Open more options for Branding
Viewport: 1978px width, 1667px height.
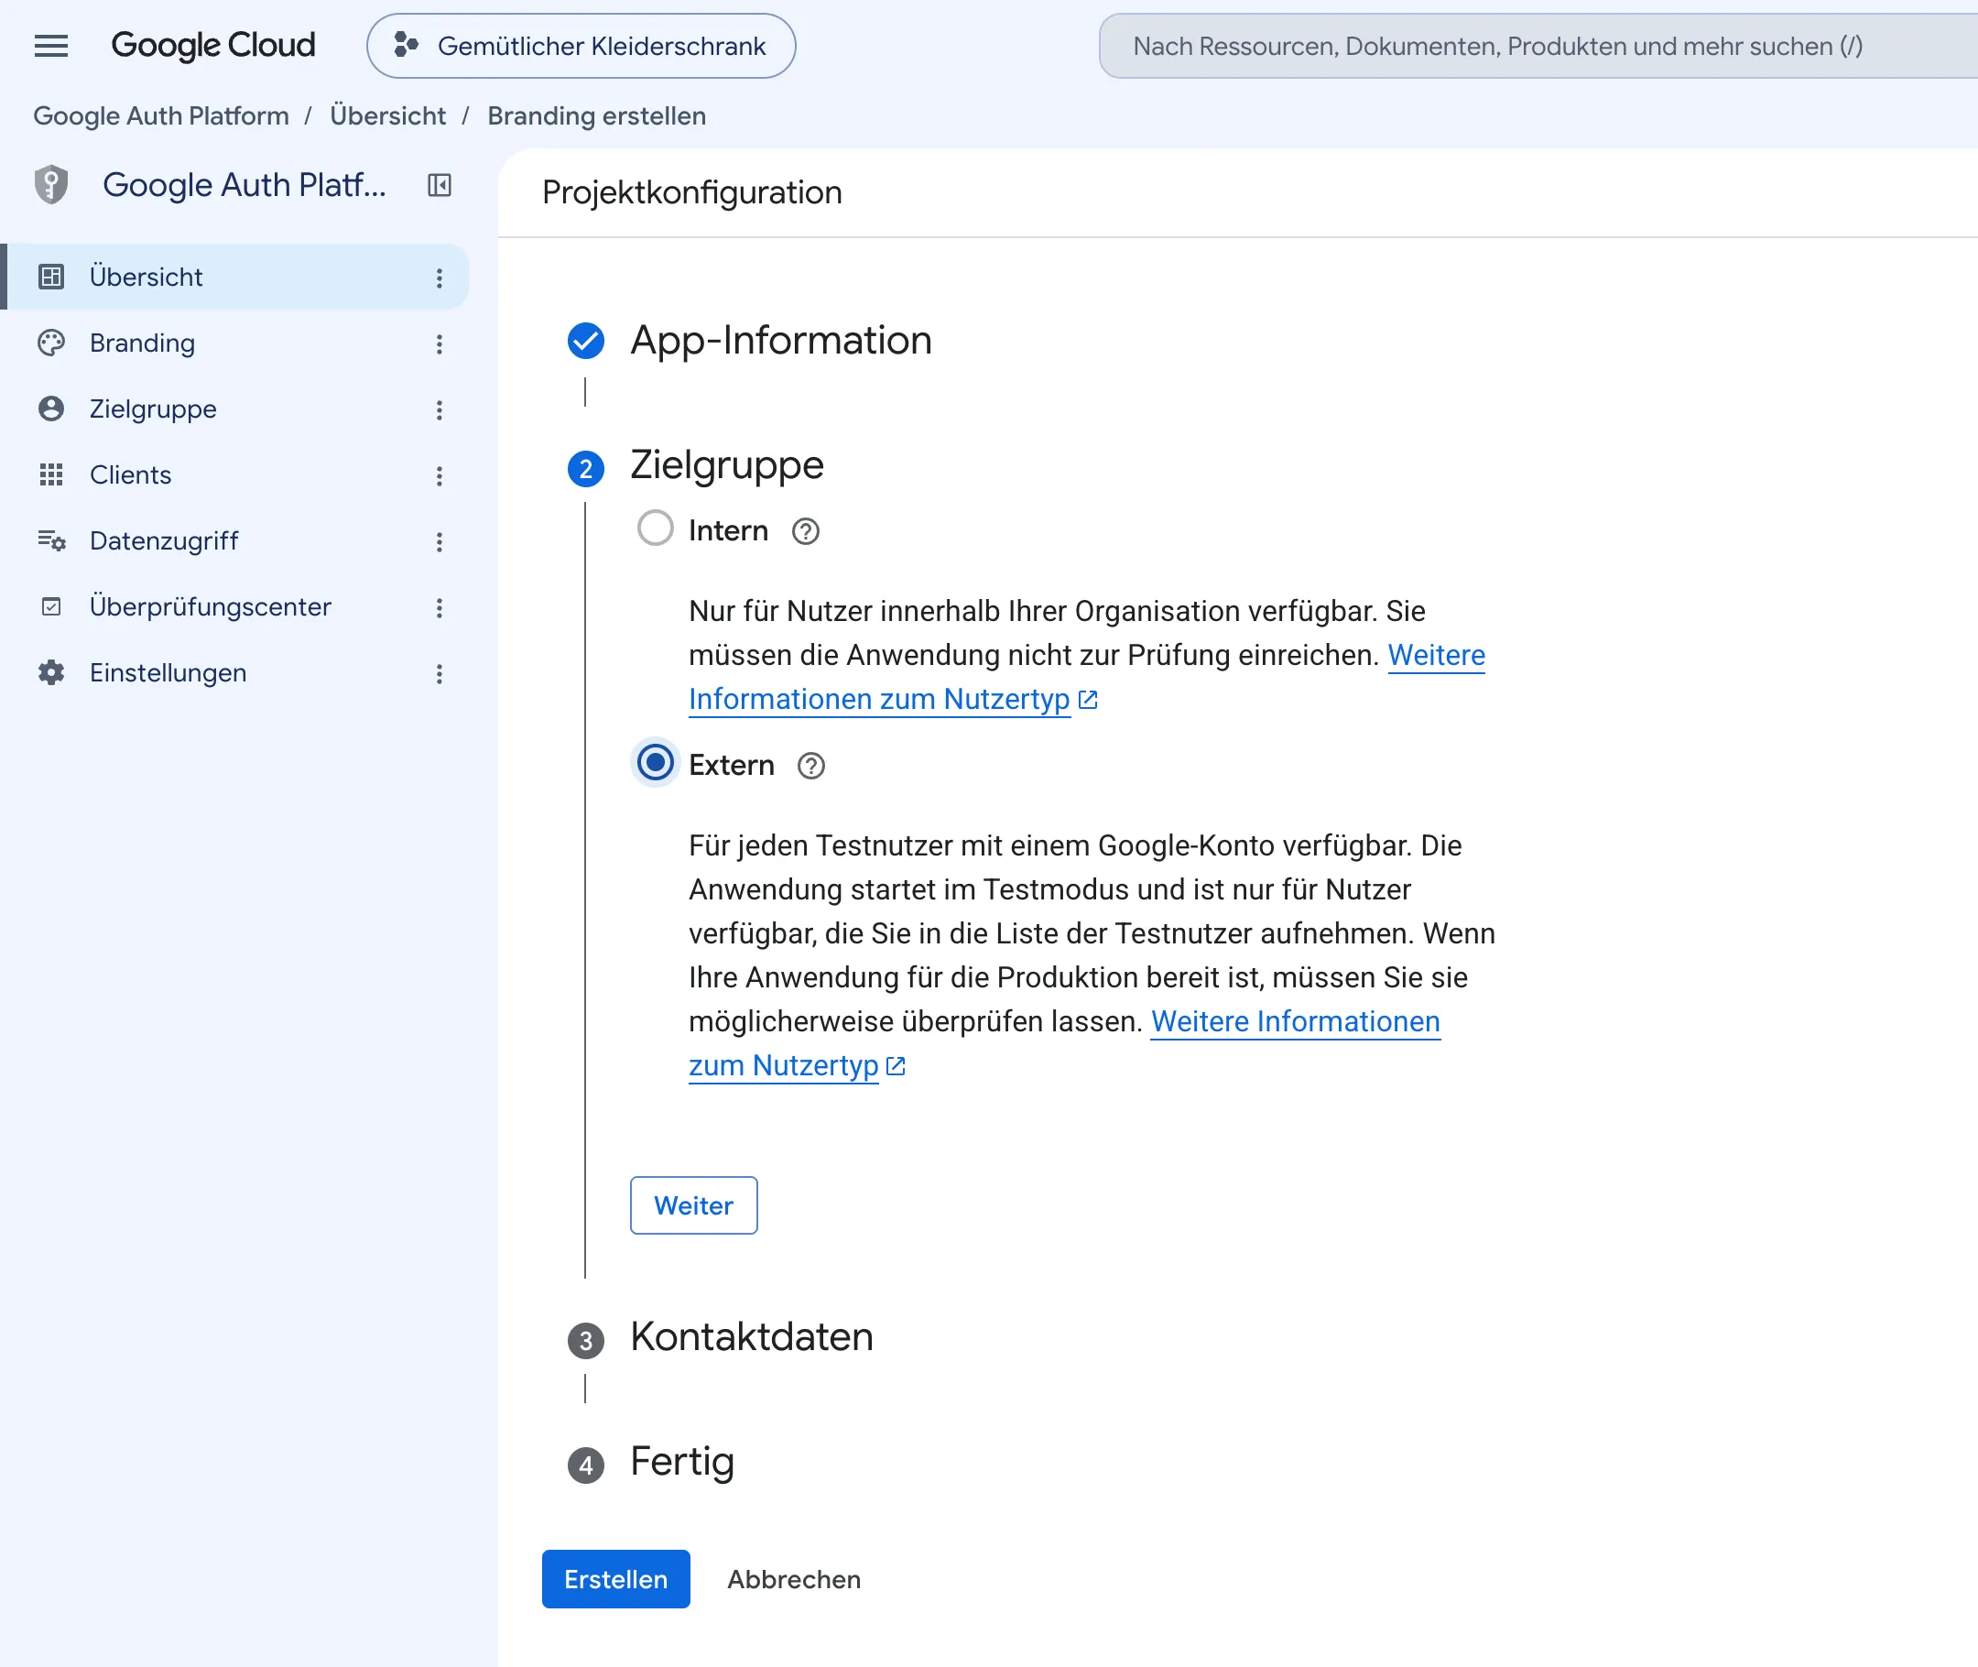tap(440, 344)
